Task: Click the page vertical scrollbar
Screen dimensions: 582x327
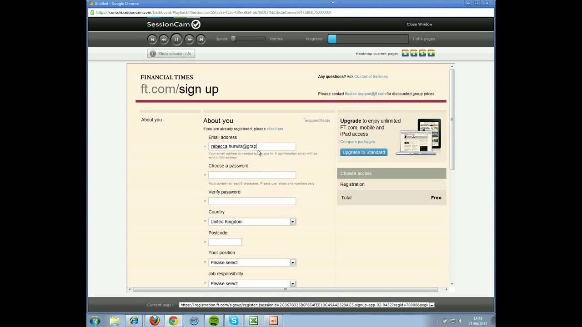Action: click(452, 119)
